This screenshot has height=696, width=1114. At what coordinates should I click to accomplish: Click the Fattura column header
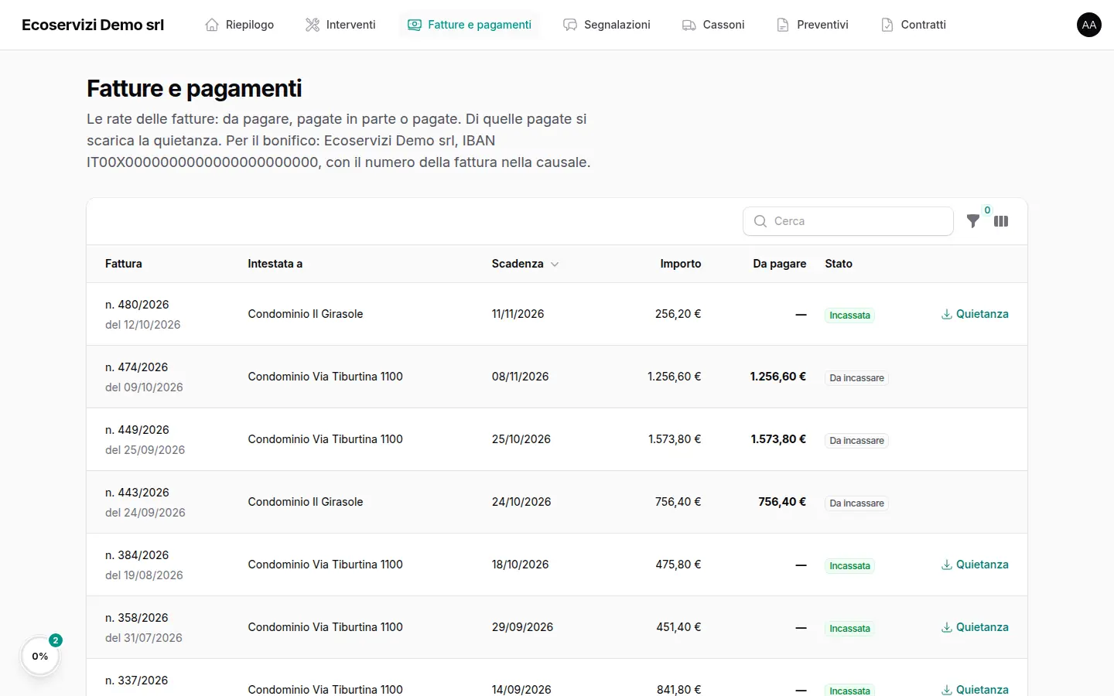[124, 264]
